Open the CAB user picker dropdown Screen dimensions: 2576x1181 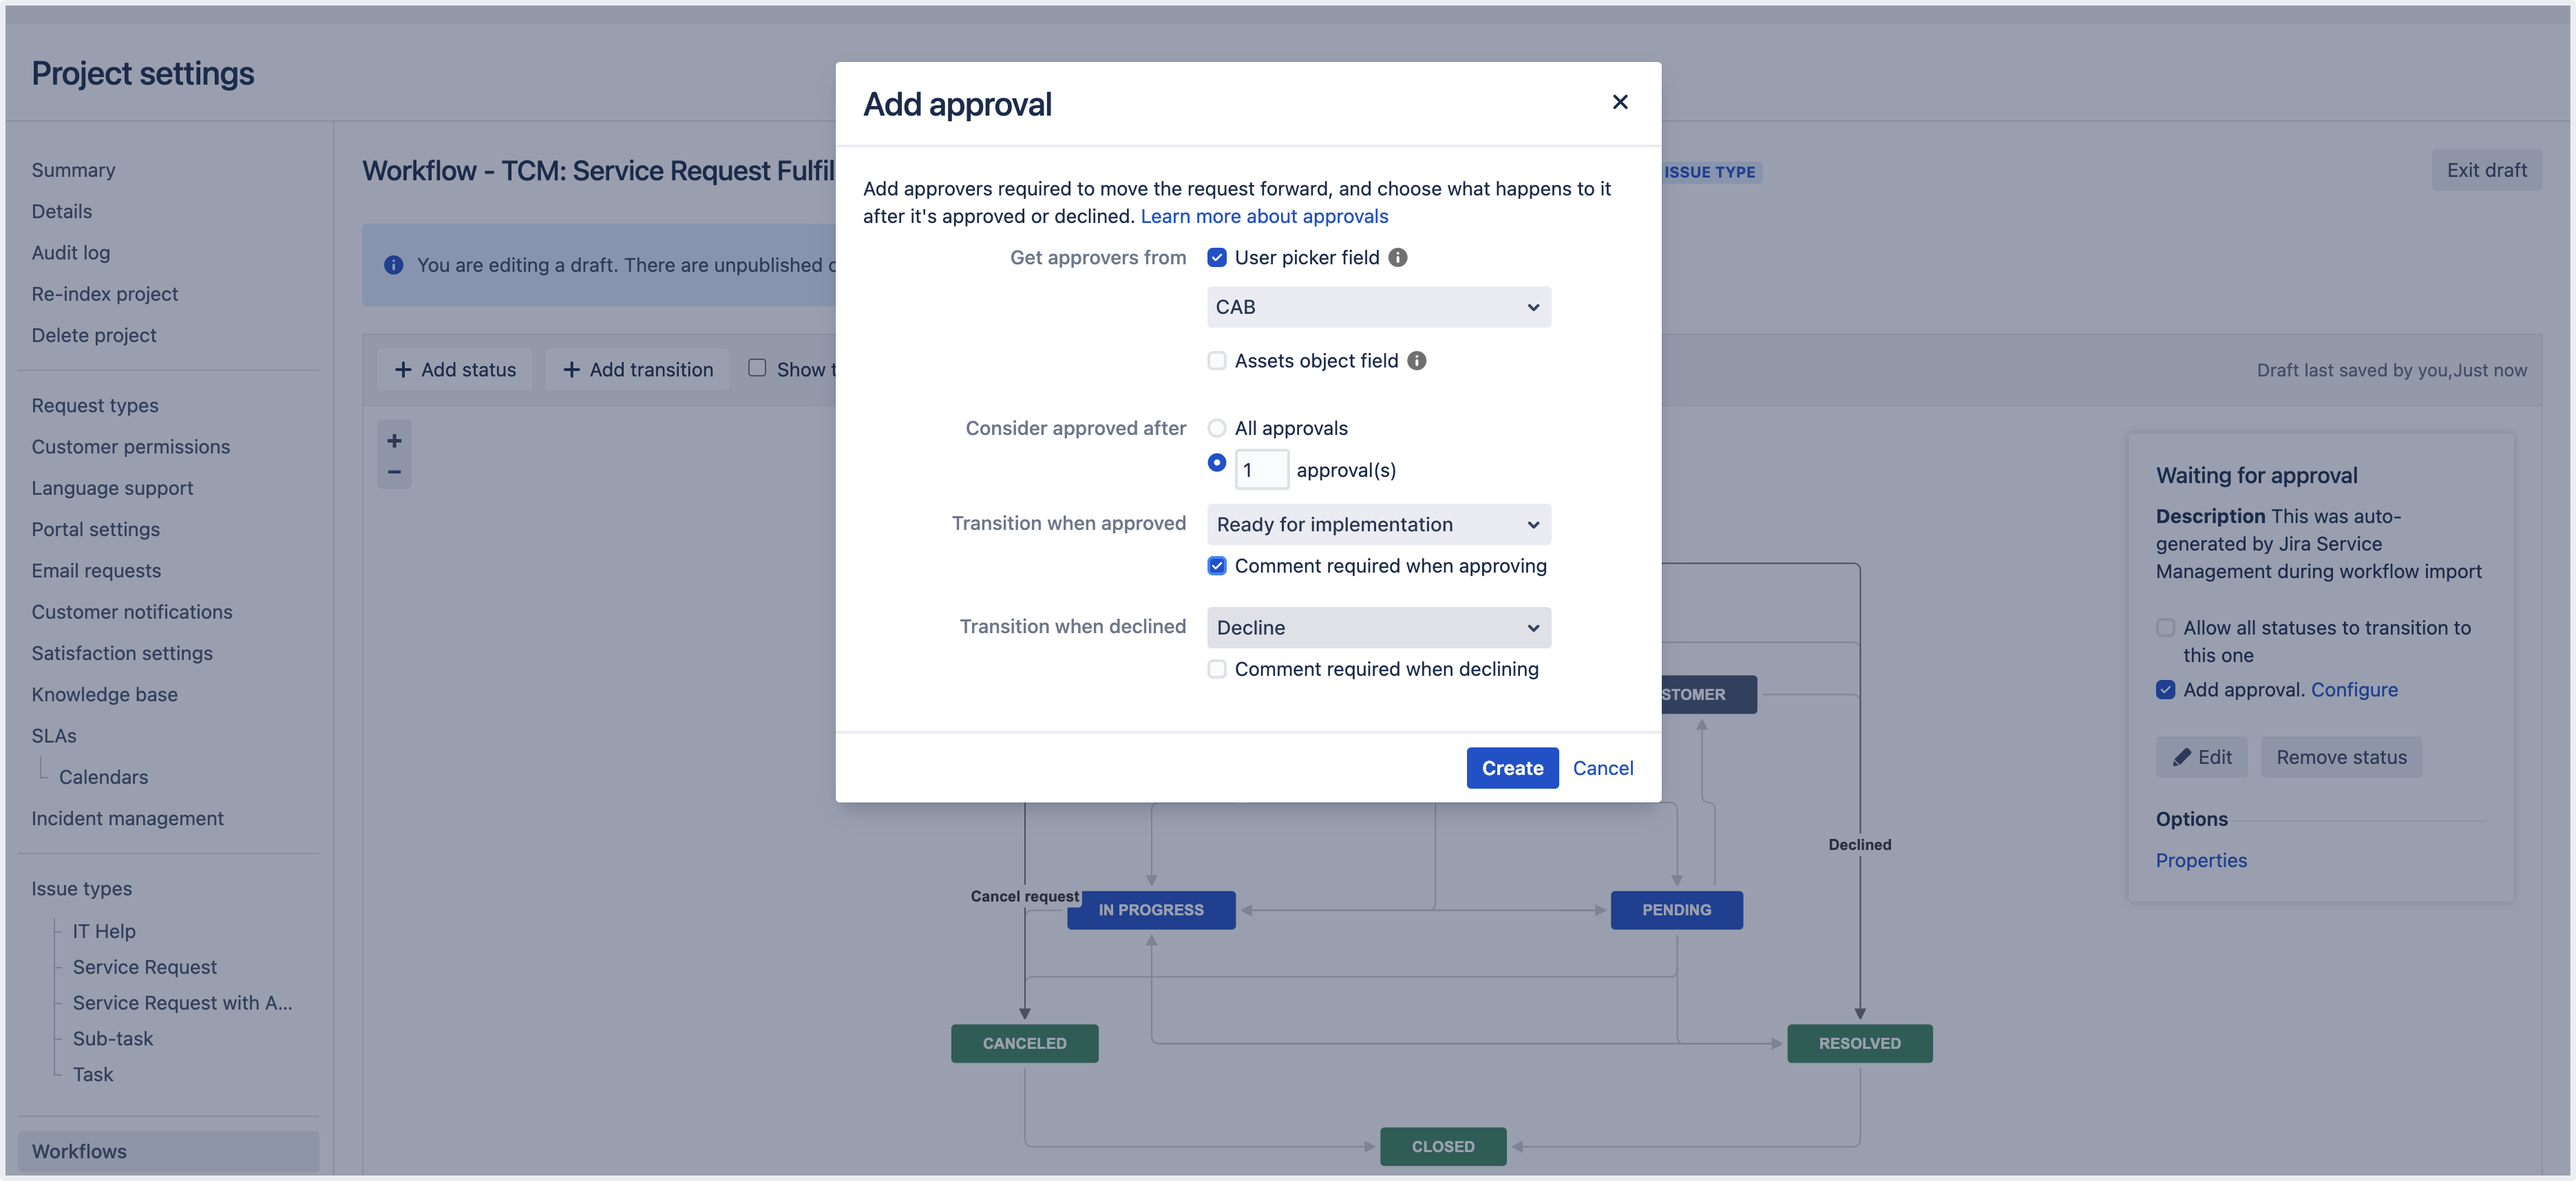pos(1378,307)
